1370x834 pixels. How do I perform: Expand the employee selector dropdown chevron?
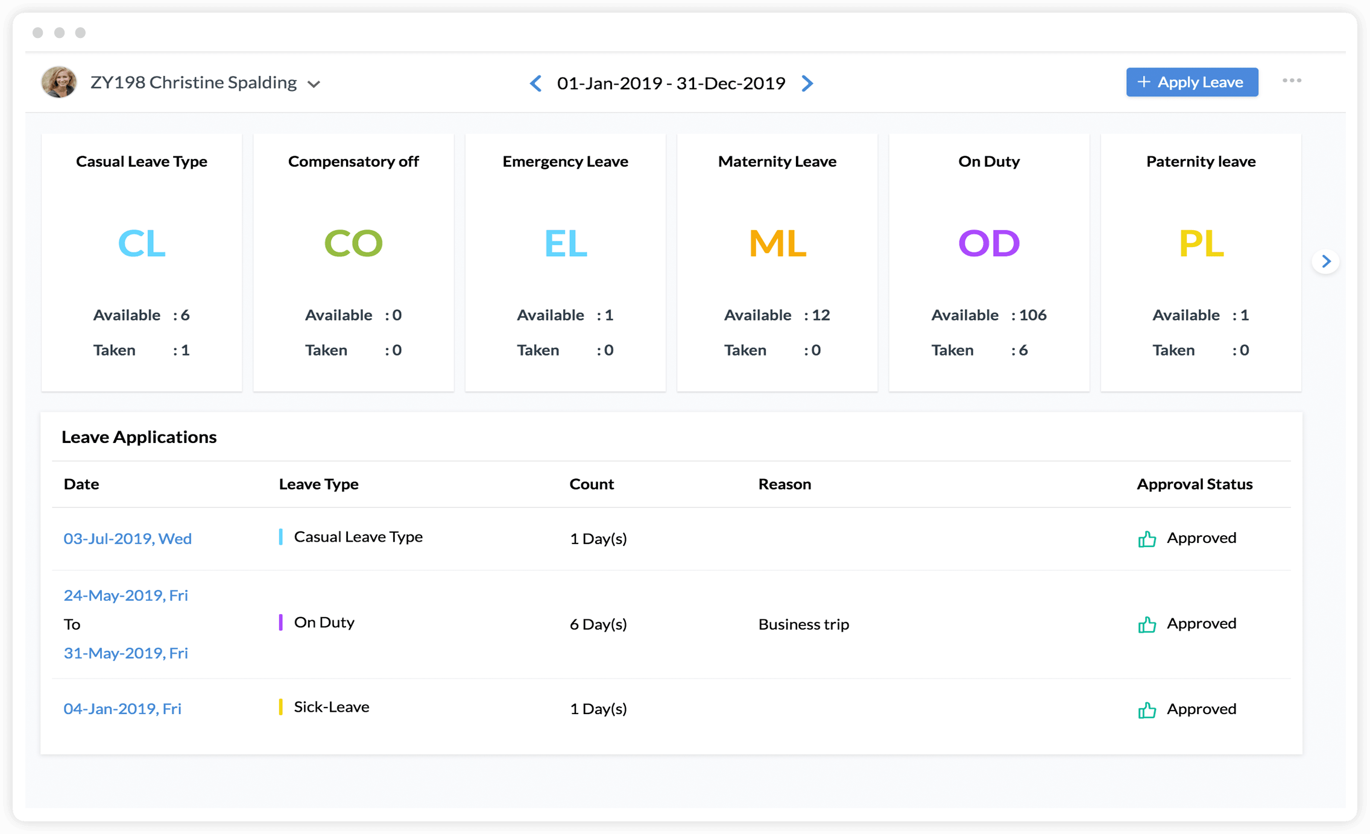pos(314,84)
